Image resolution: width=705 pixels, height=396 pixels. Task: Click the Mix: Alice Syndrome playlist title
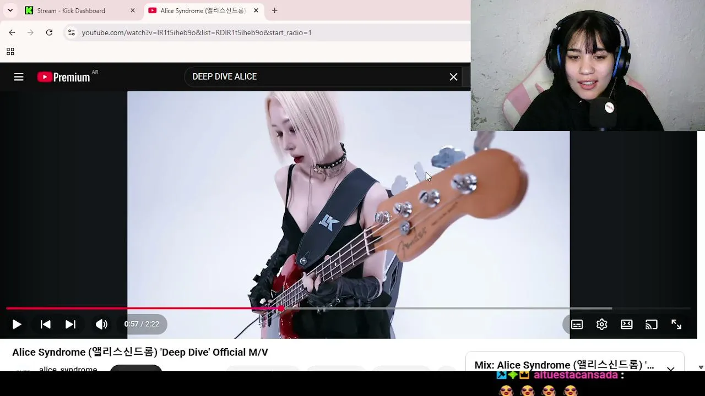tap(564, 365)
